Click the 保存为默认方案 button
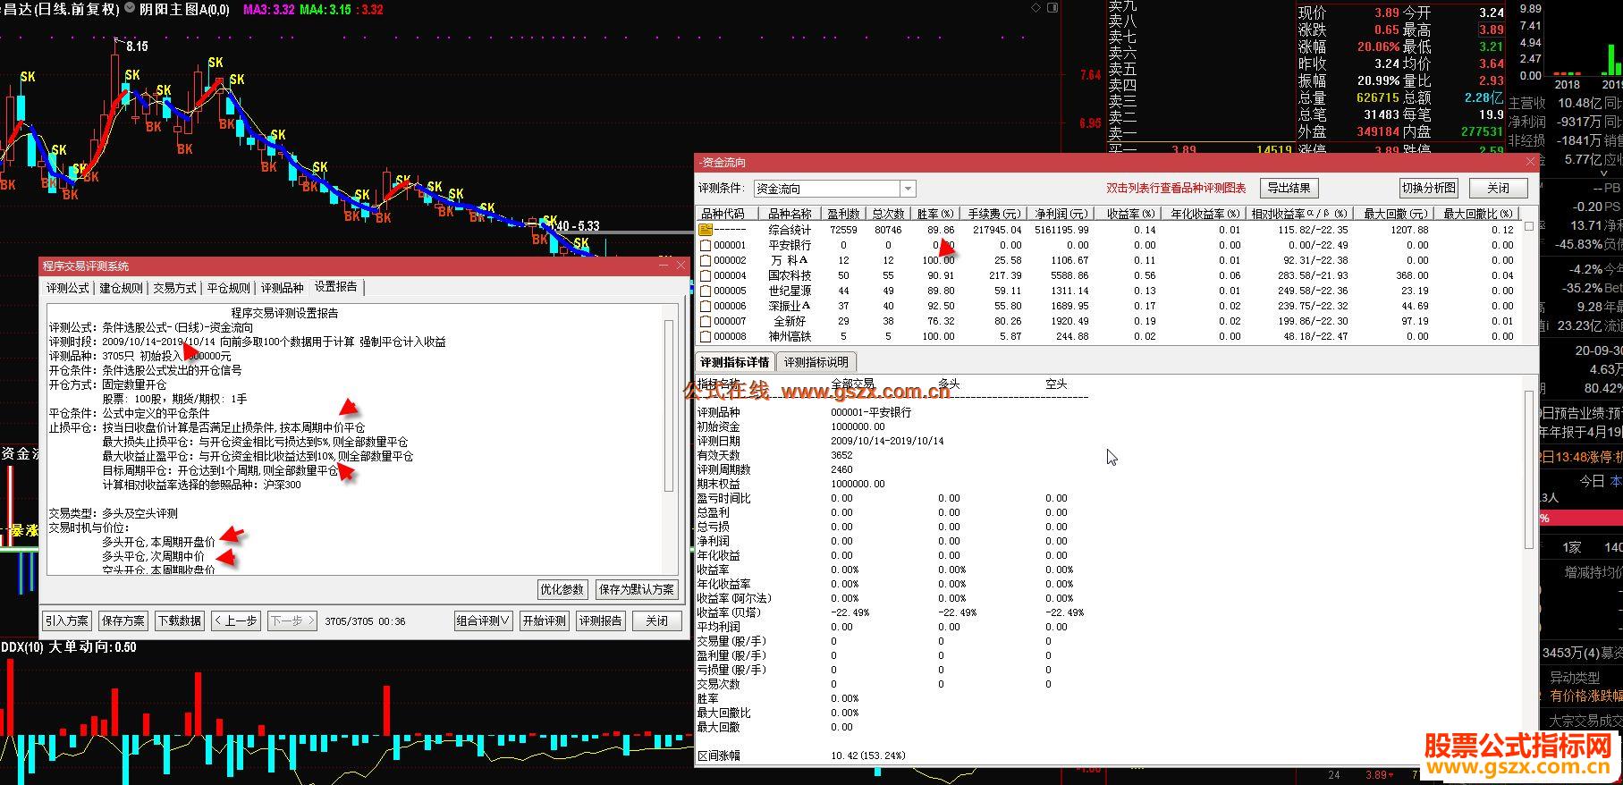The width and height of the screenshot is (1623, 785). pyautogui.click(x=637, y=589)
